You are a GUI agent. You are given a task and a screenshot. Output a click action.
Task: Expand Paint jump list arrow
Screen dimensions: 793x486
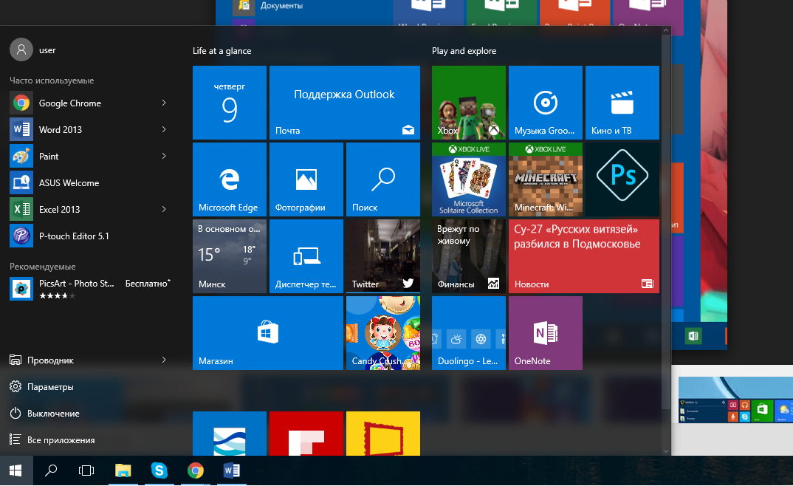(x=164, y=156)
